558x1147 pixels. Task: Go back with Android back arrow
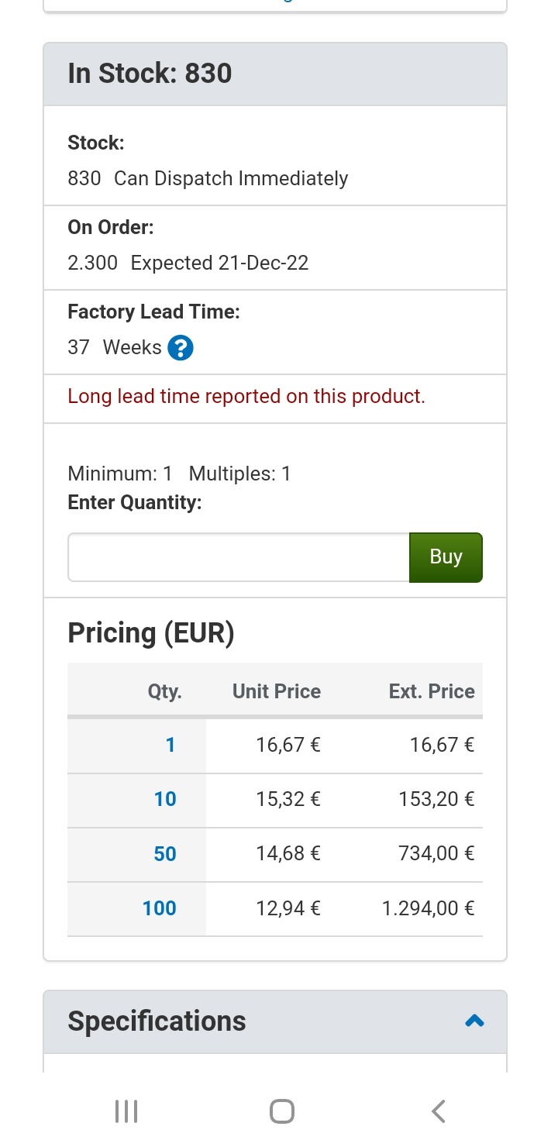point(438,1111)
